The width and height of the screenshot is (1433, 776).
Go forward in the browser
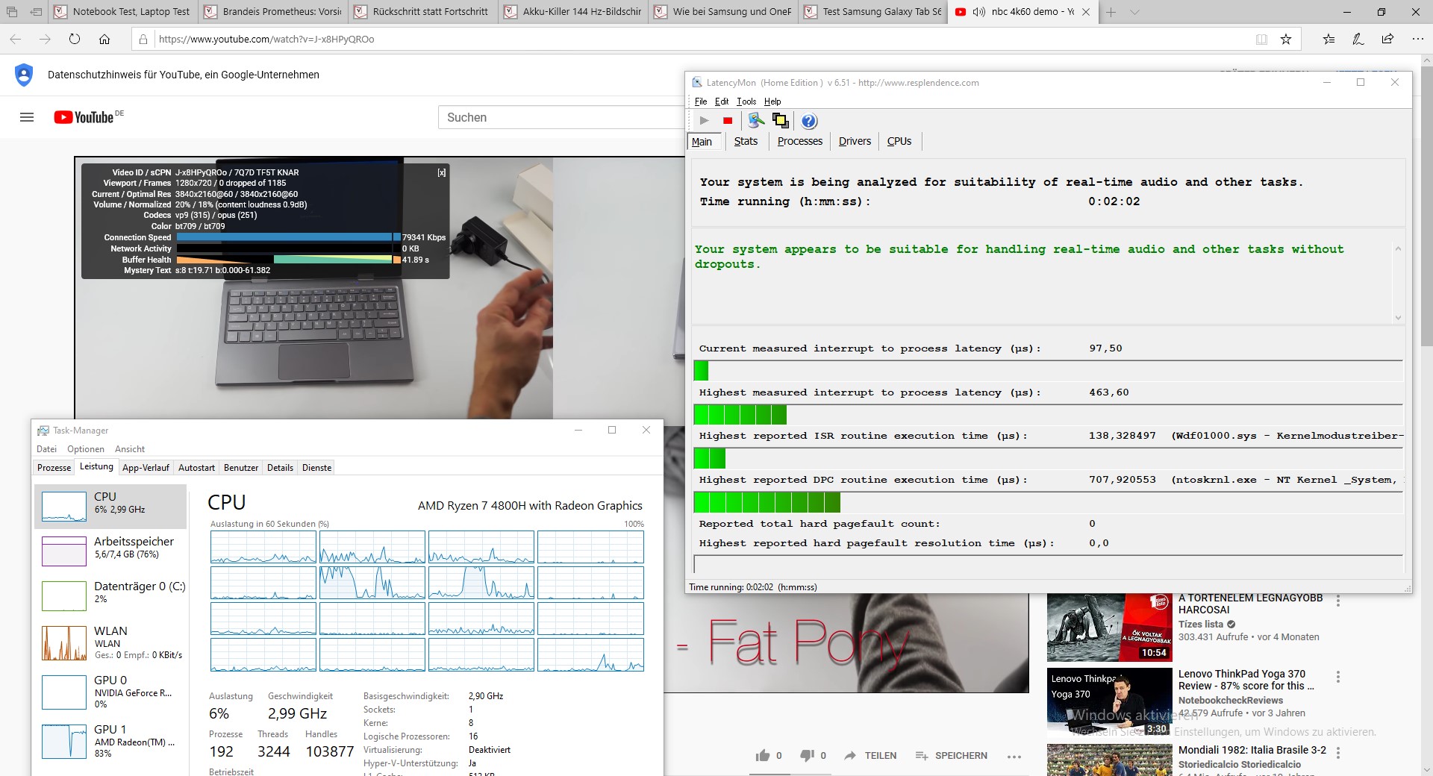[x=45, y=39]
